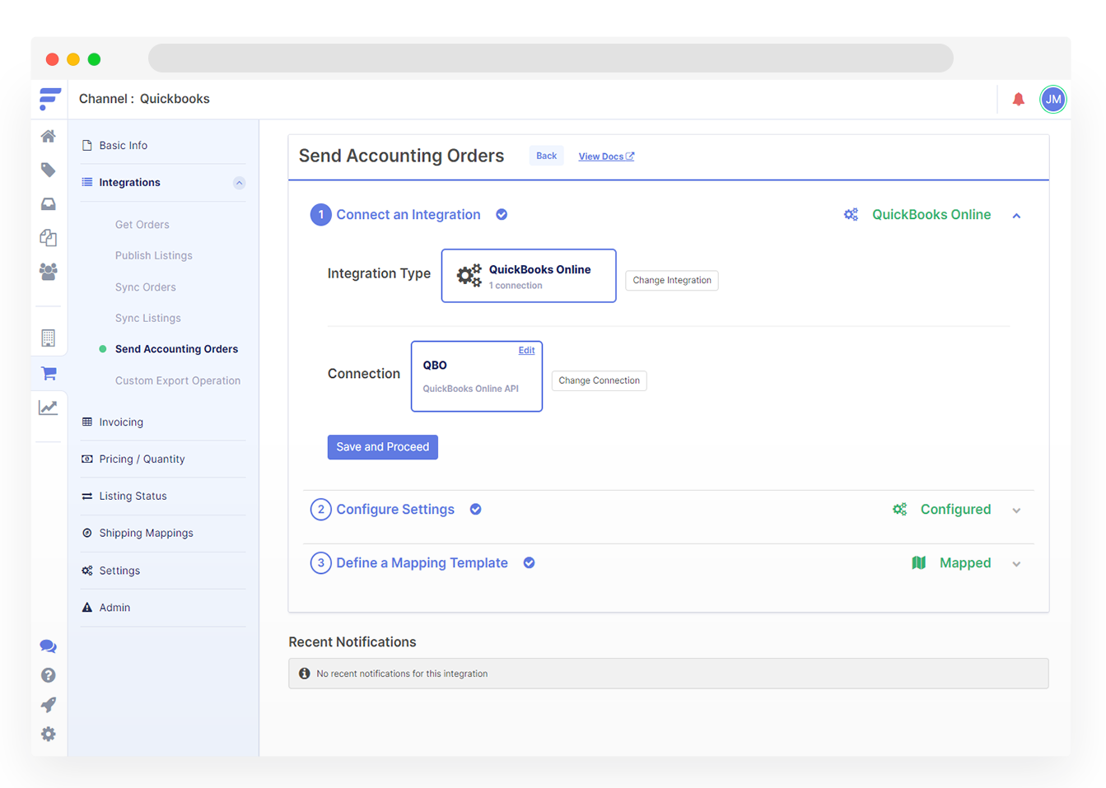Click Change Connection button
The image size is (1106, 788).
(x=599, y=381)
